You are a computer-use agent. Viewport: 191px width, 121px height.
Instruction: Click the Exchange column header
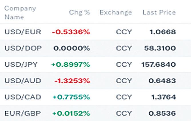pos(116,13)
